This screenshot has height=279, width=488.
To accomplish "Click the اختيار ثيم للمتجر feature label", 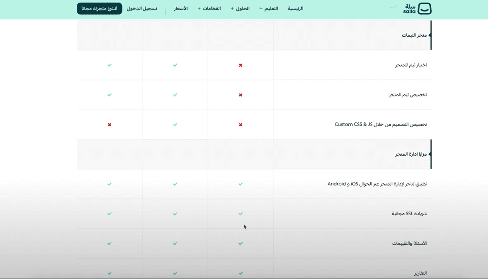I will tap(411, 65).
